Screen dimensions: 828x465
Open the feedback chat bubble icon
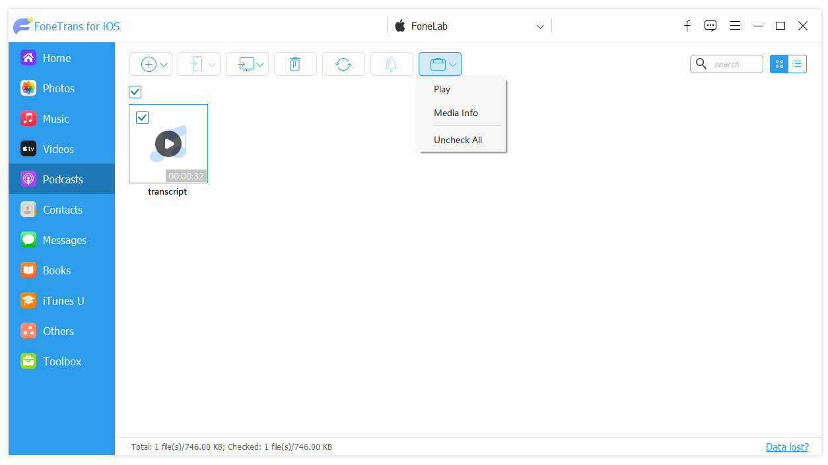(x=710, y=26)
